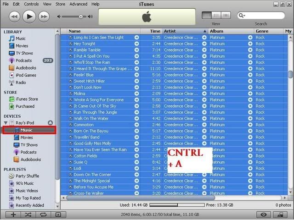The height and width of the screenshot is (220, 294).
Task: Click the song list vertical scrollbar thumb
Action: 290,74
